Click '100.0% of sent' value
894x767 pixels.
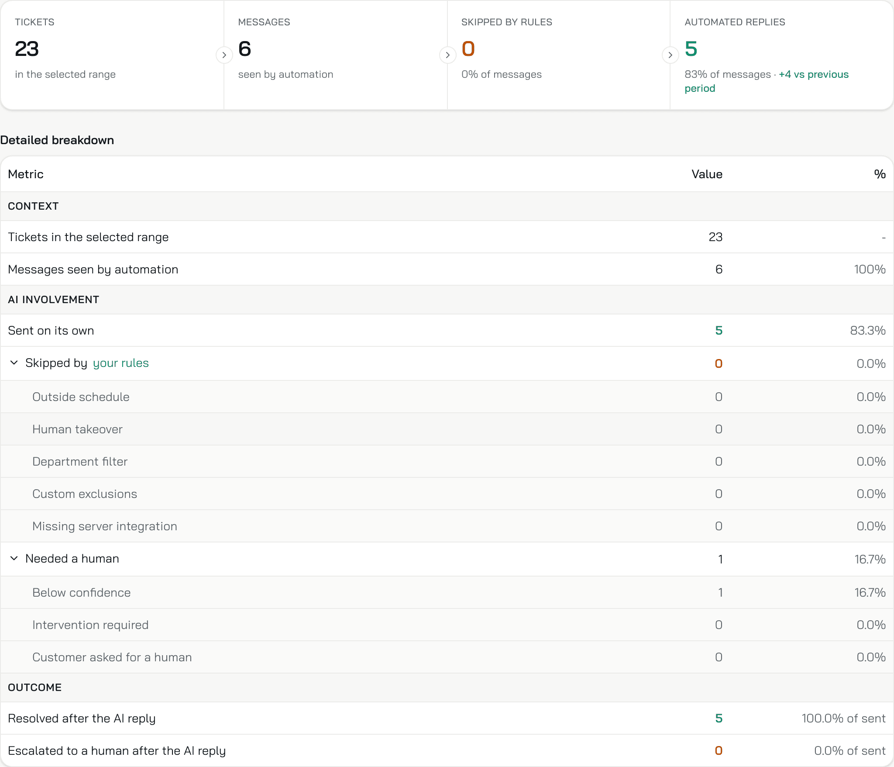click(x=843, y=719)
